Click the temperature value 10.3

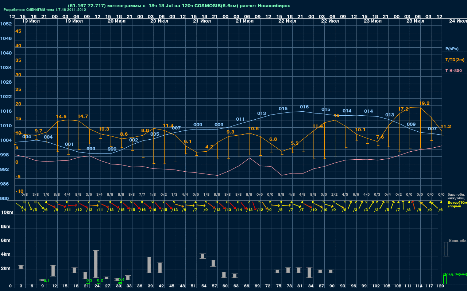click(x=104, y=129)
